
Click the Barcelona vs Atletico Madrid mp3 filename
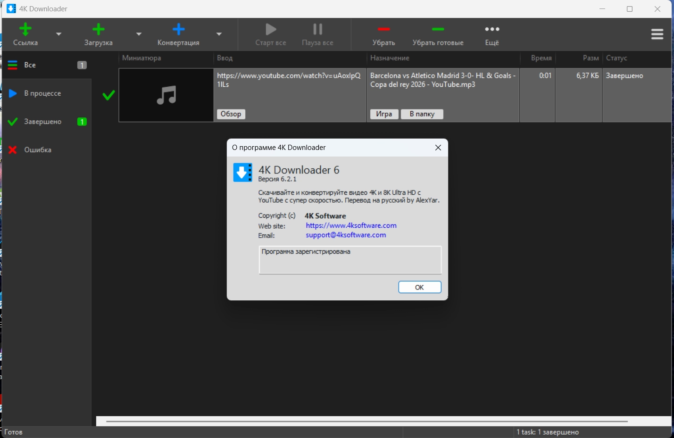click(x=443, y=80)
